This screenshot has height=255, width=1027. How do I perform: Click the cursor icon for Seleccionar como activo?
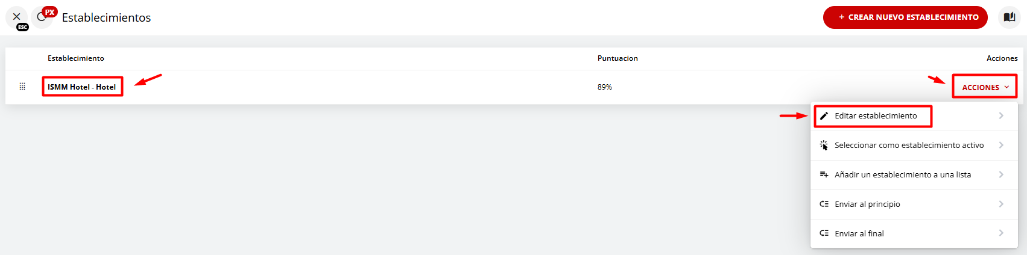coord(824,145)
